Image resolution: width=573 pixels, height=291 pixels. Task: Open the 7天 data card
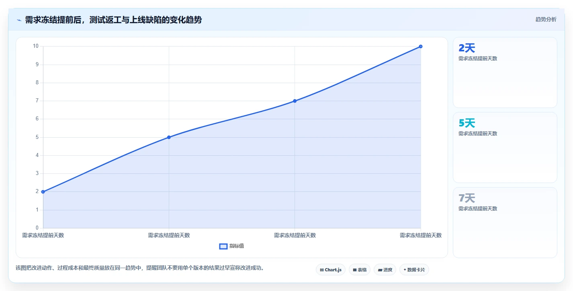[x=505, y=222]
